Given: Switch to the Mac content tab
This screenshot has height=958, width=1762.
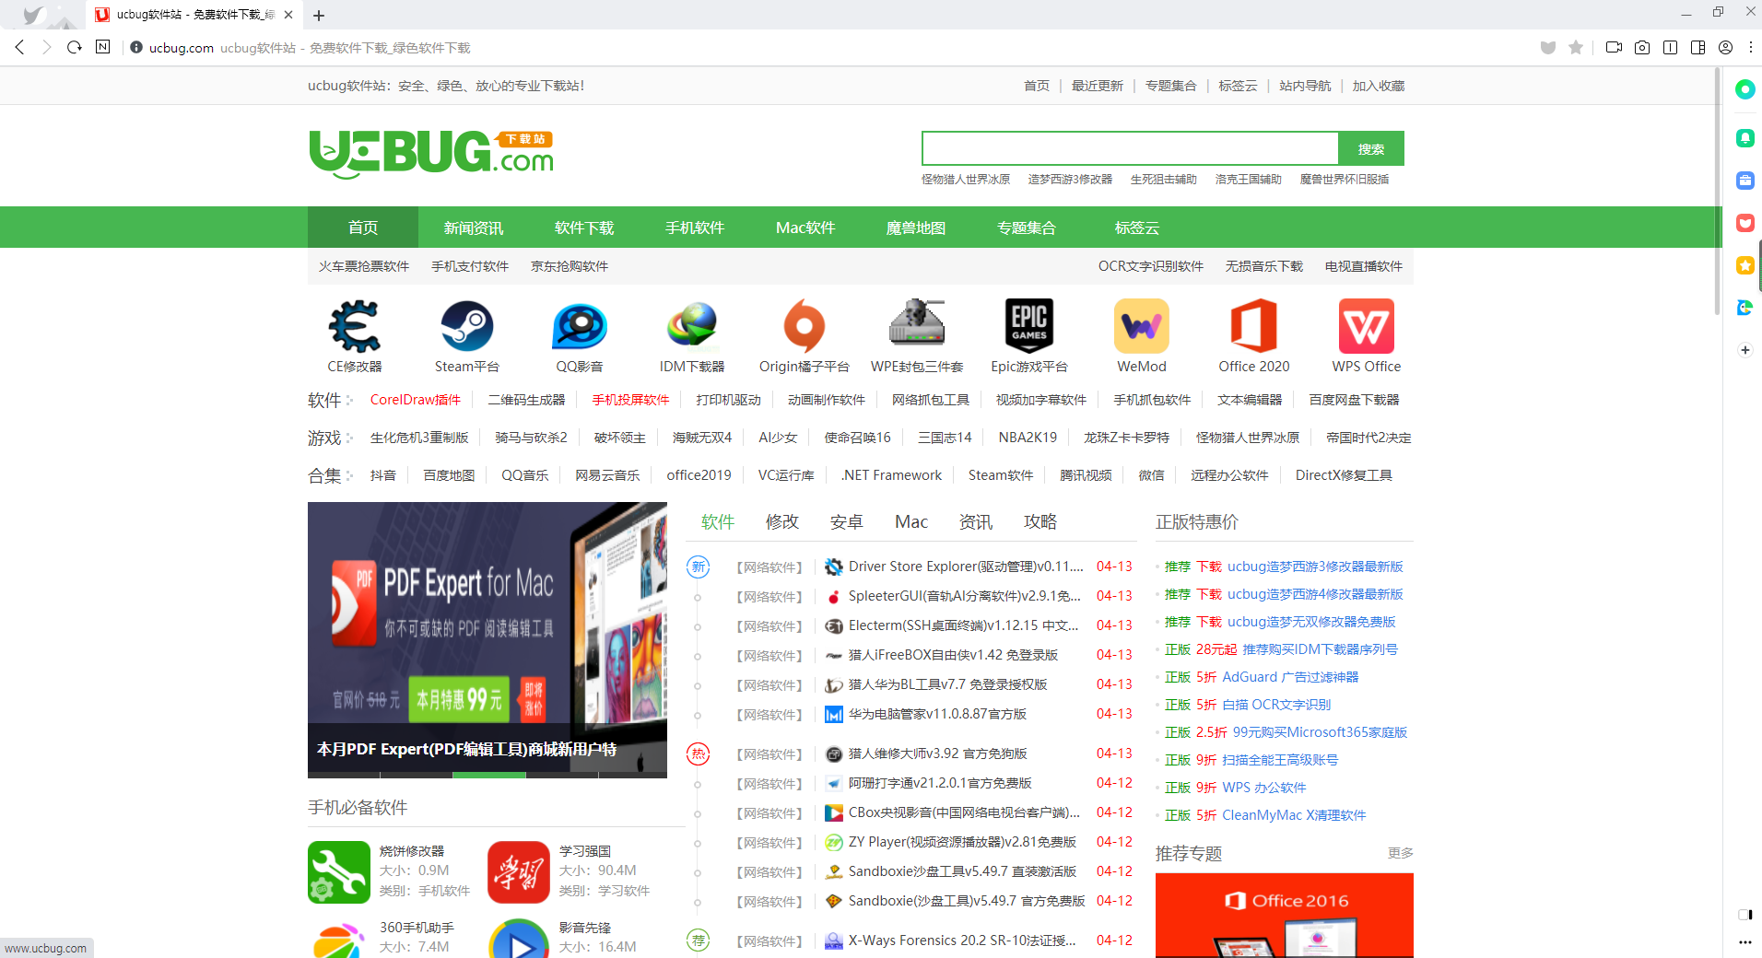Looking at the screenshot, I should (x=911, y=521).
